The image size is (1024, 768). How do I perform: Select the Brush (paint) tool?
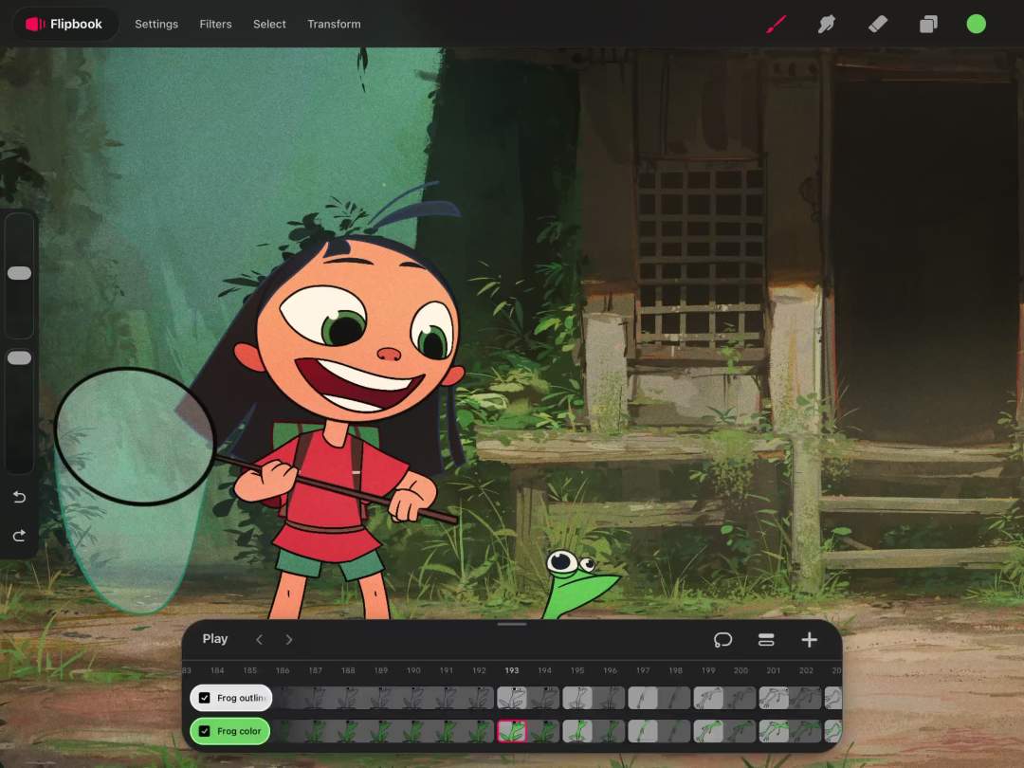click(x=776, y=24)
